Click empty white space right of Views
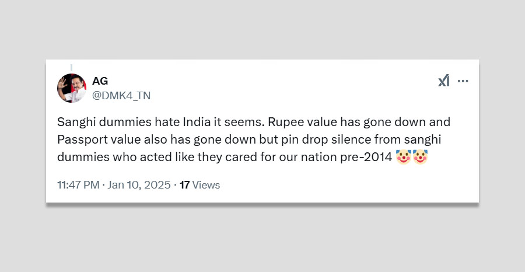 [350, 185]
